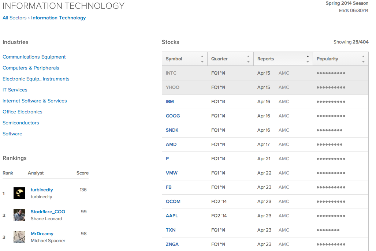Open the GOOG stock page
Image resolution: width=376 pixels, height=251 pixels.
pyautogui.click(x=173, y=116)
